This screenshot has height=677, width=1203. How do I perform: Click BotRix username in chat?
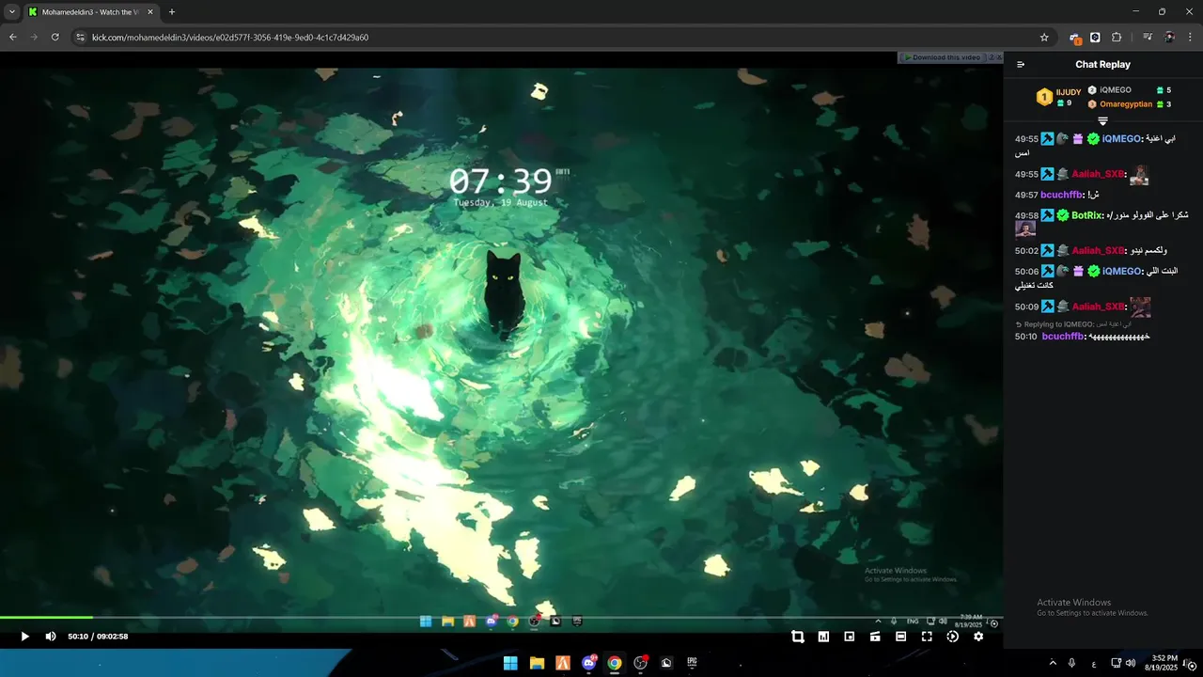[1086, 215]
